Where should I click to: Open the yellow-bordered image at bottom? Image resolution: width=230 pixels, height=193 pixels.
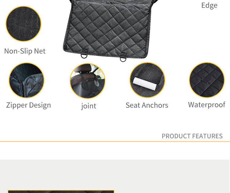[61, 191]
